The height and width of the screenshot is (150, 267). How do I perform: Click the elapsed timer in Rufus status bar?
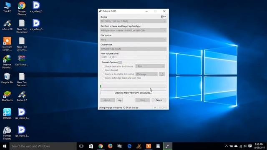pyautogui.click(x=163, y=107)
